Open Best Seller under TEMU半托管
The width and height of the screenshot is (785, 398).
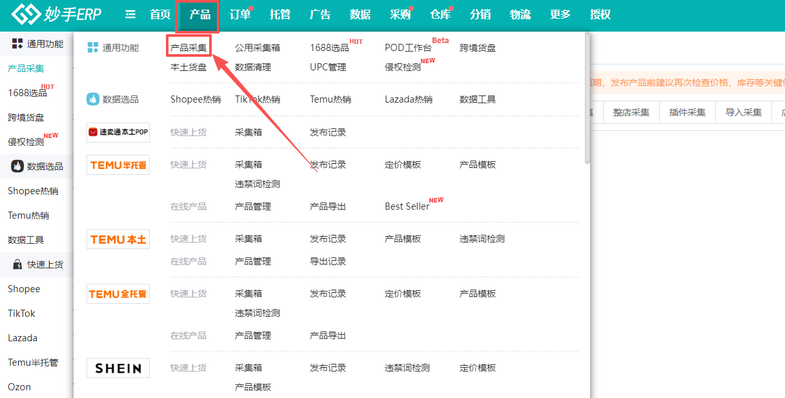407,206
